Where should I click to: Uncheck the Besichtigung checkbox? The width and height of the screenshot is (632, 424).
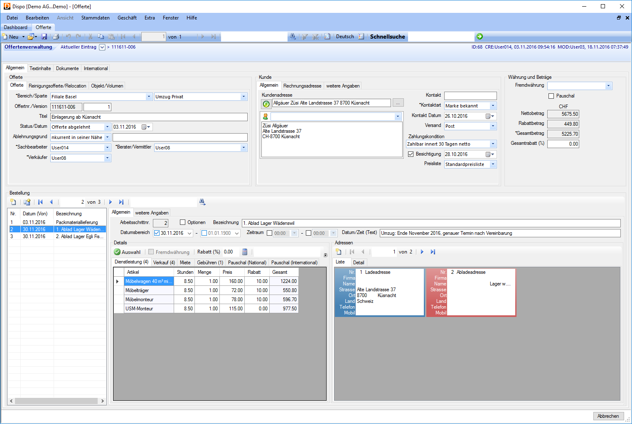(x=411, y=154)
